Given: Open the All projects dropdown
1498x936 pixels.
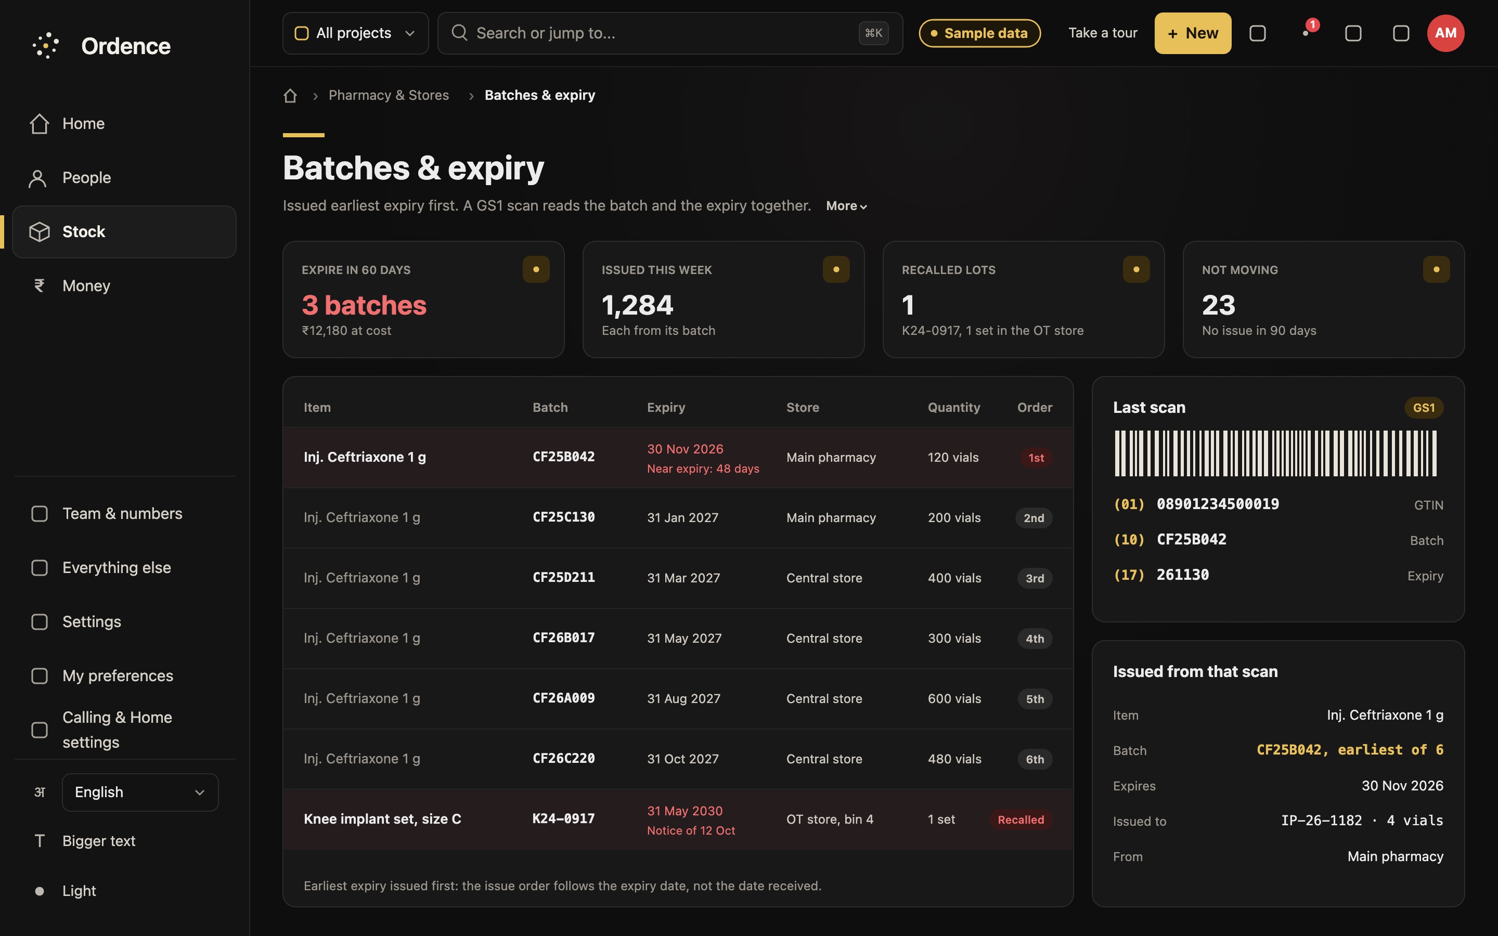Looking at the screenshot, I should click(355, 33).
